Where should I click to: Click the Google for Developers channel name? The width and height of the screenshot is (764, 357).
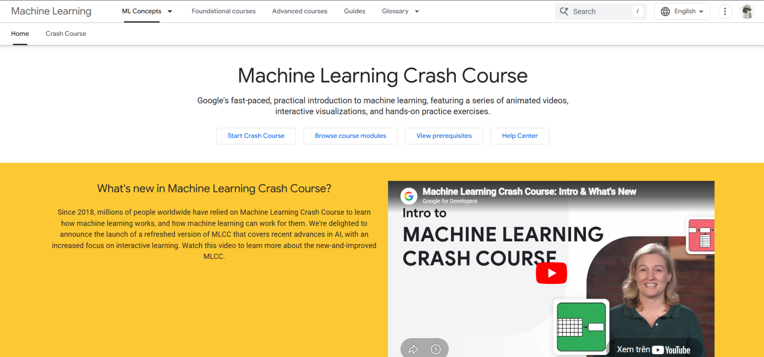(x=450, y=201)
